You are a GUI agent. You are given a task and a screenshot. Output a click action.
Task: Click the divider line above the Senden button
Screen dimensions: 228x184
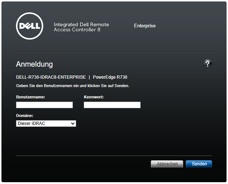[x=114, y=156]
